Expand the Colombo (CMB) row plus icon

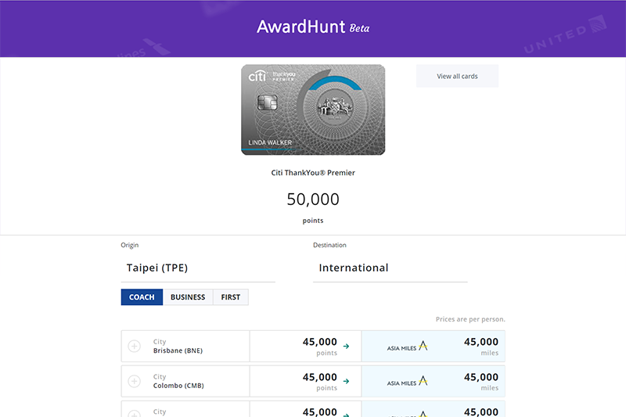[134, 381]
